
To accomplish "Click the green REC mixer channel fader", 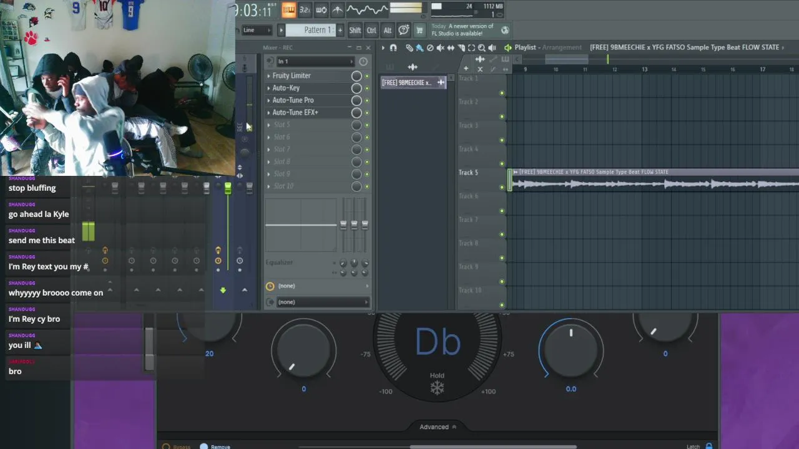I will (x=228, y=188).
